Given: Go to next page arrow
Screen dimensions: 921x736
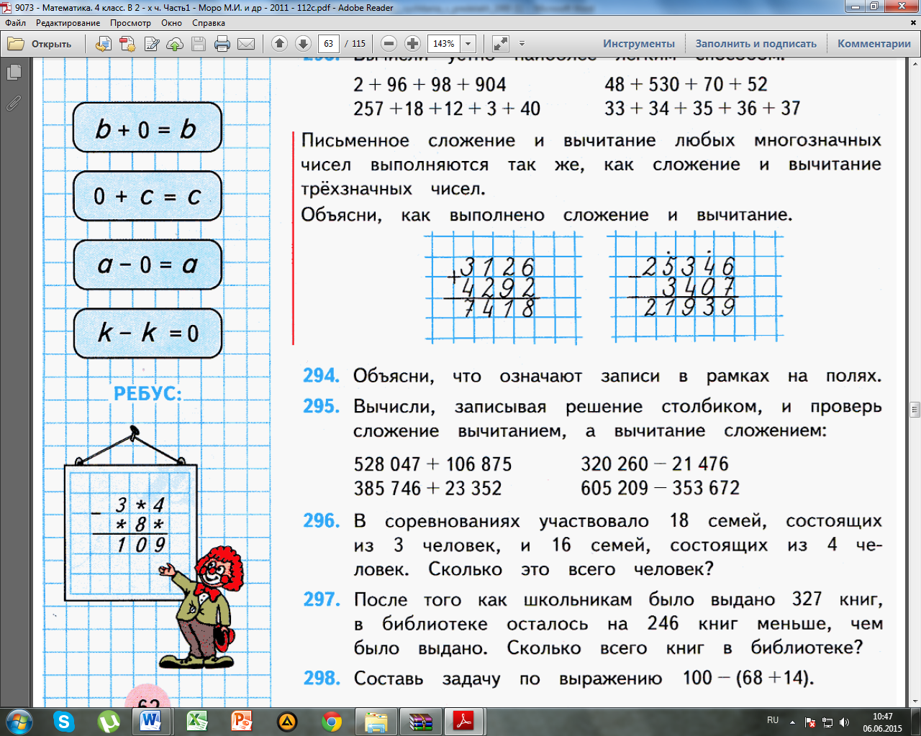Looking at the screenshot, I should click(303, 44).
